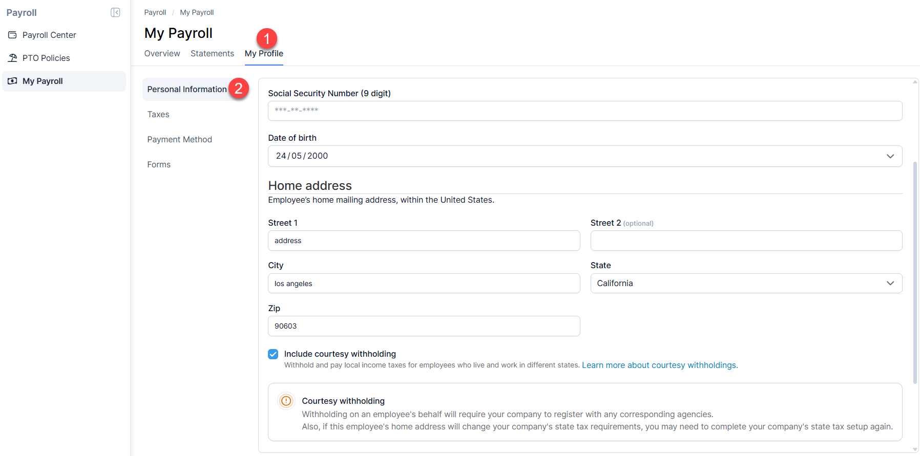
Task: Click the courtesy withholding warning icon
Action: [x=286, y=401]
